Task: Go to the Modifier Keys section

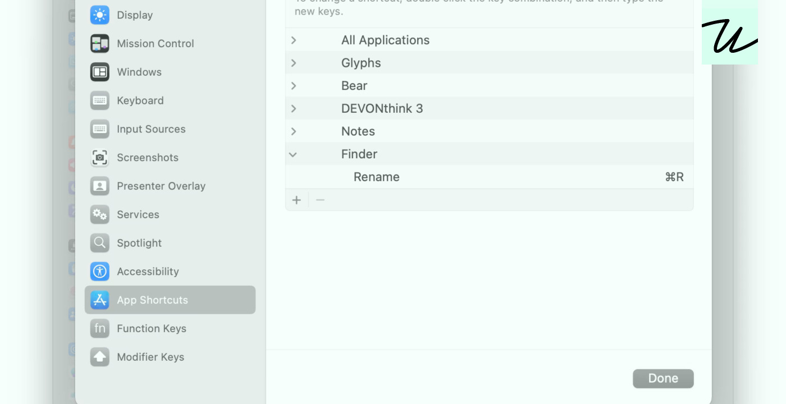Action: tap(170, 357)
